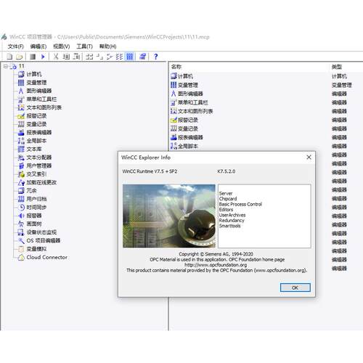This screenshot has width=363, height=363.
Task: Select Chipcard in the dialog component list
Action: coord(228,199)
